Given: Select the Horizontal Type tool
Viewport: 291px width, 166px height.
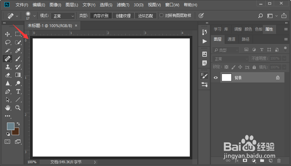Looking at the screenshot, I should (x=18, y=91).
